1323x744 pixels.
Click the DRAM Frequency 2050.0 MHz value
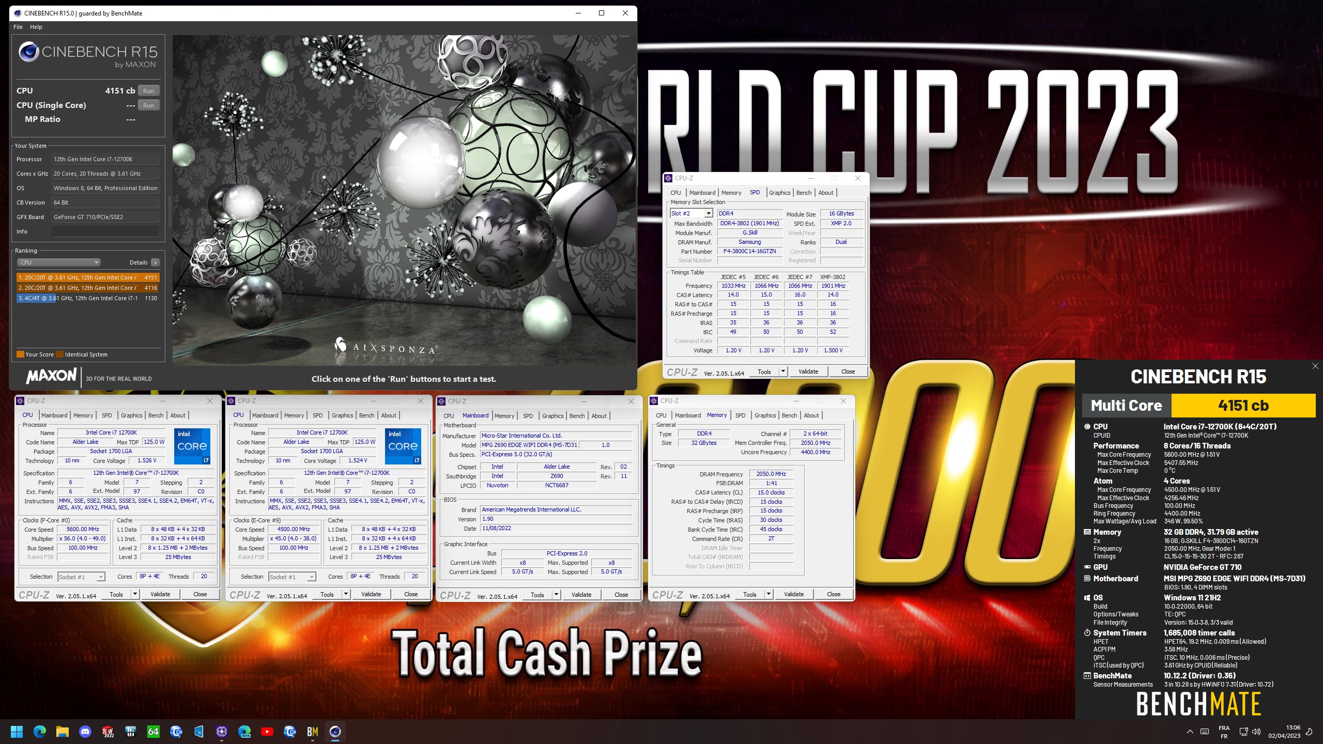pyautogui.click(x=771, y=474)
